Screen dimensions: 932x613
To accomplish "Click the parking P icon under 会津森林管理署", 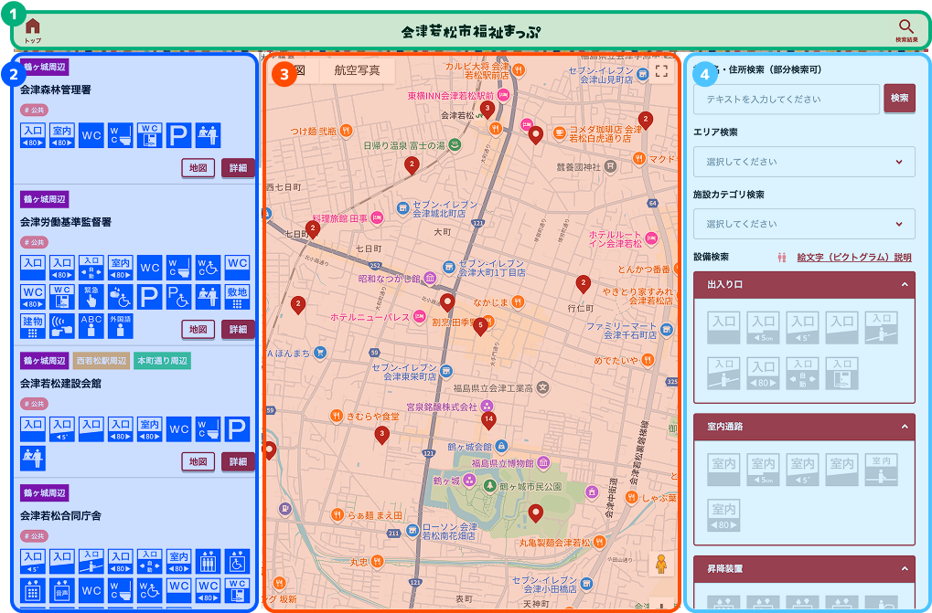I will coord(178,135).
